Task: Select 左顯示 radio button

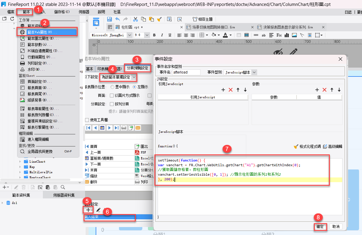Action: (135, 87)
